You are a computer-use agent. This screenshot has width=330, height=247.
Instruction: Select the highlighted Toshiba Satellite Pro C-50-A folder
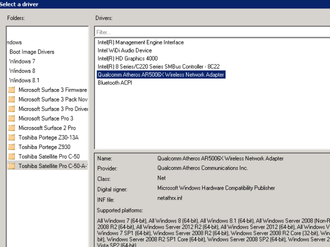(x=52, y=166)
